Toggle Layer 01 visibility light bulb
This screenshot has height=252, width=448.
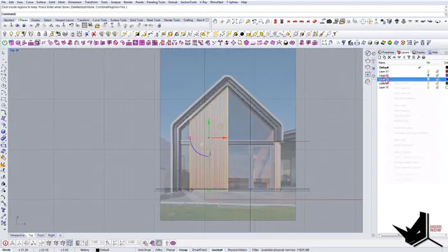[428, 72]
